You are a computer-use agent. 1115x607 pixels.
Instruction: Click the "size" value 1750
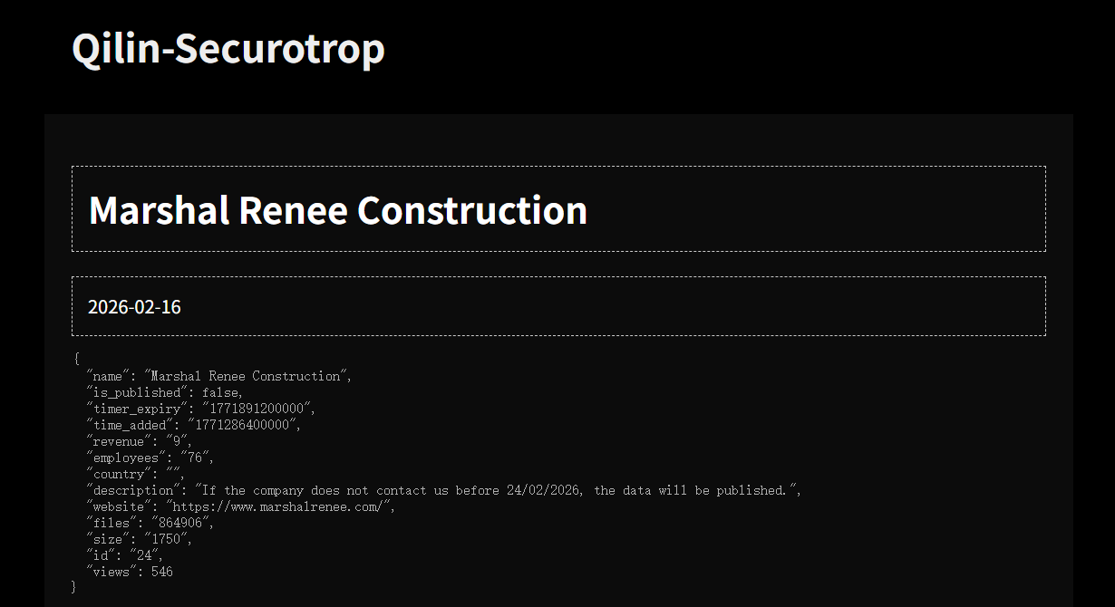169,539
